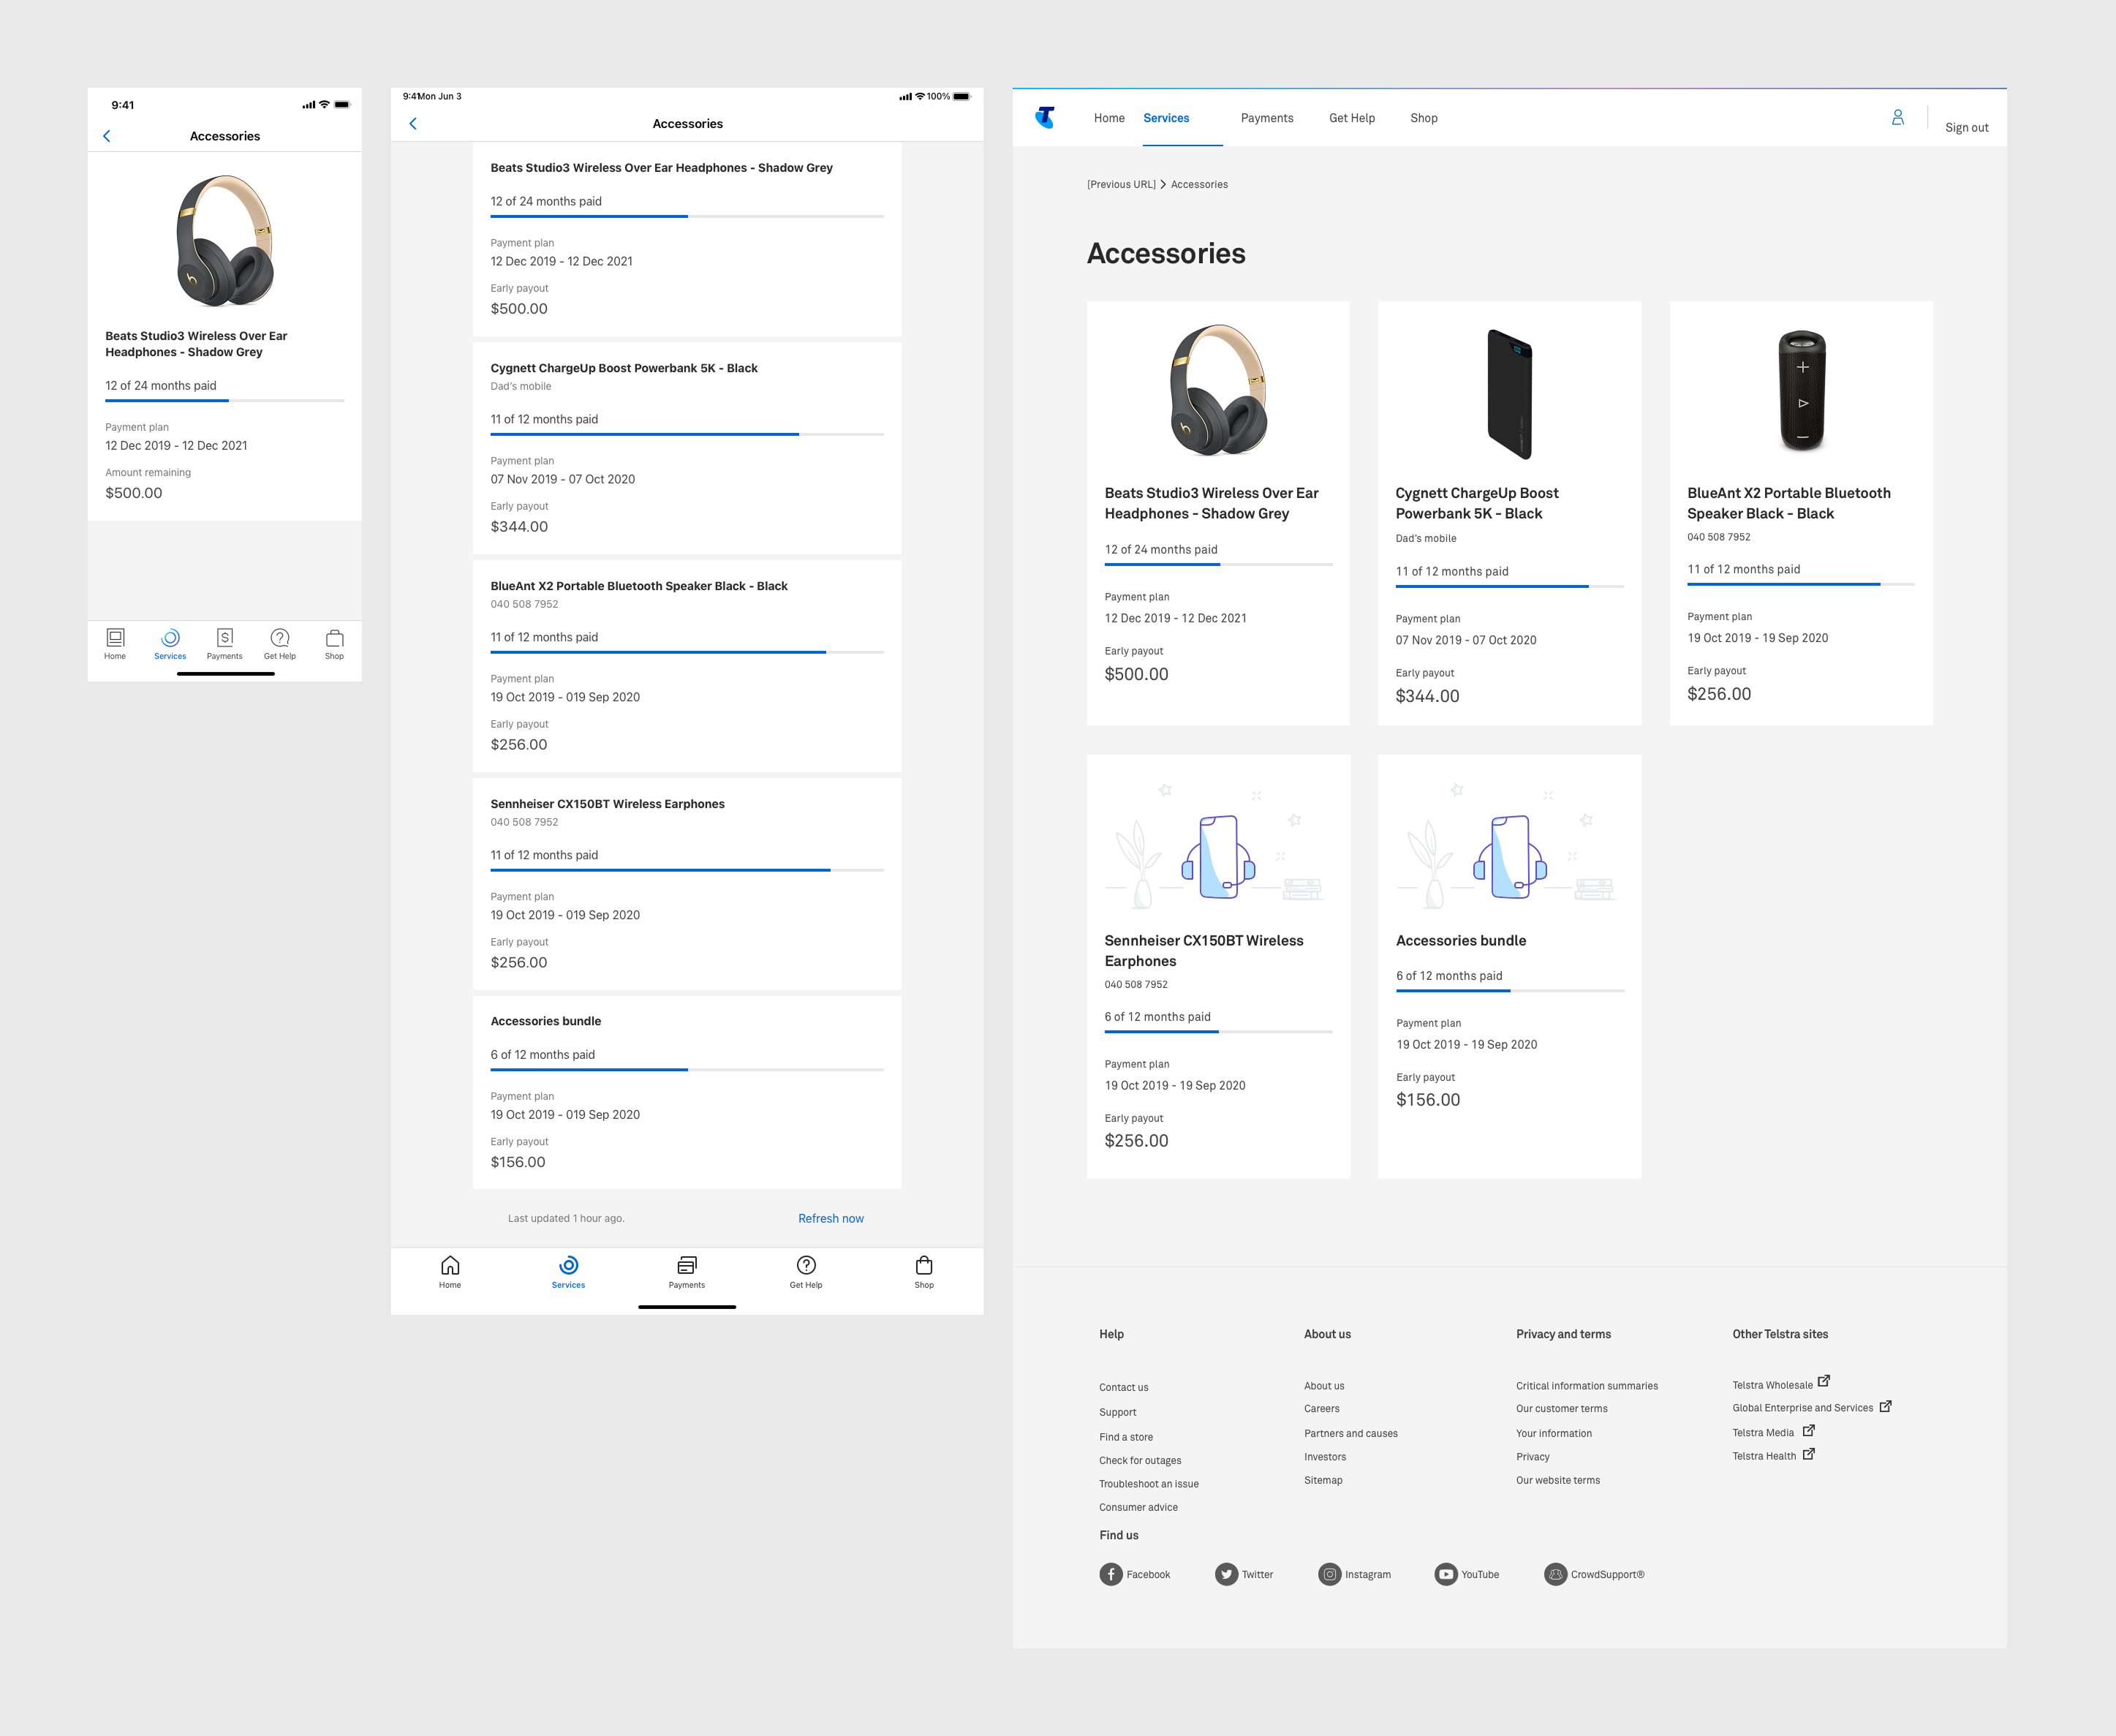Open Sennheiser CX150BT Wireless Earphones row on tablet
2116x1736 pixels.
pos(687,883)
